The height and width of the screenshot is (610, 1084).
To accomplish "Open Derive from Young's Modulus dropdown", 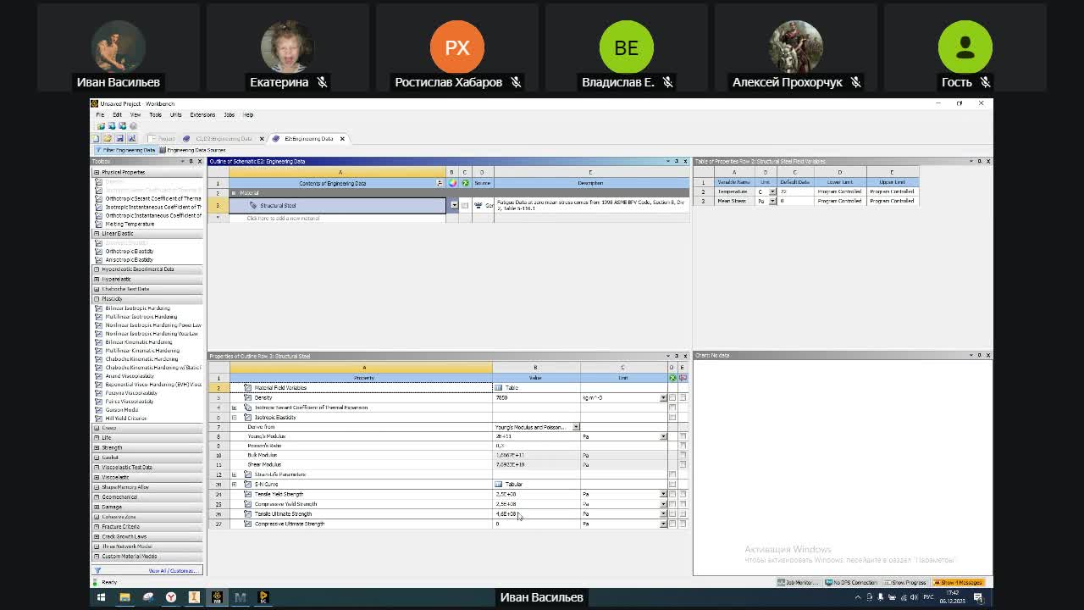I will point(576,427).
